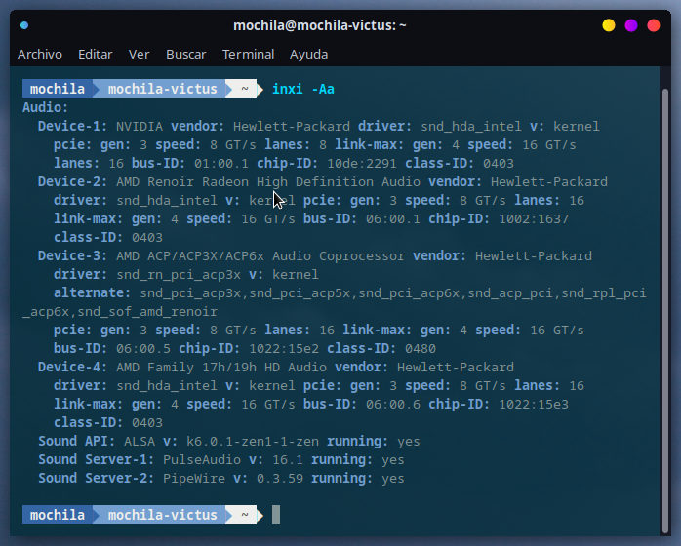Open the Terminal menu
Viewport: 681px width, 546px height.
249,55
